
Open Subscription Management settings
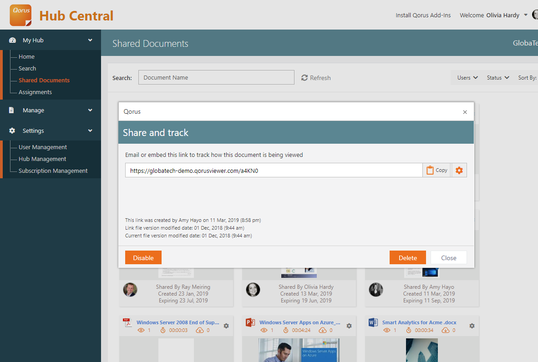tap(53, 171)
